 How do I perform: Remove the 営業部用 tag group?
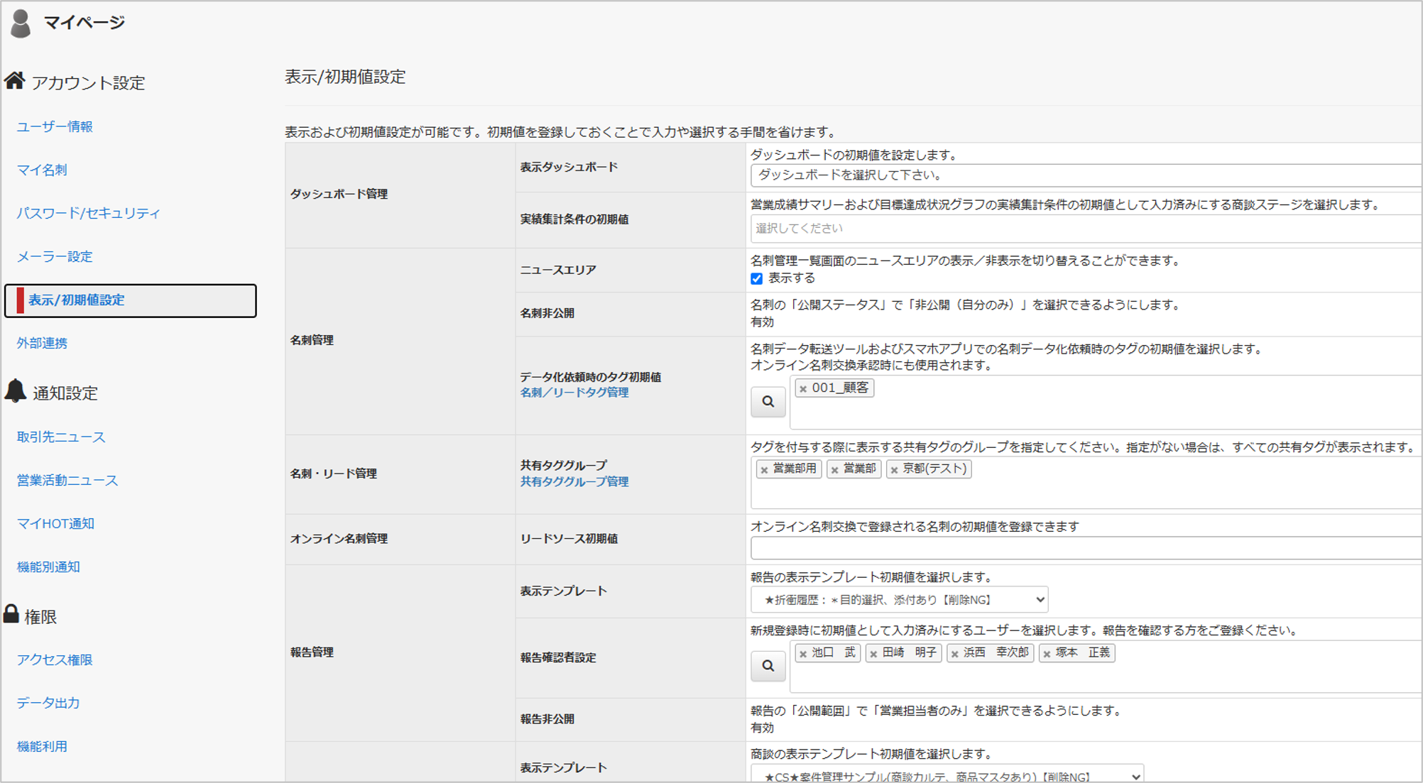pos(764,470)
